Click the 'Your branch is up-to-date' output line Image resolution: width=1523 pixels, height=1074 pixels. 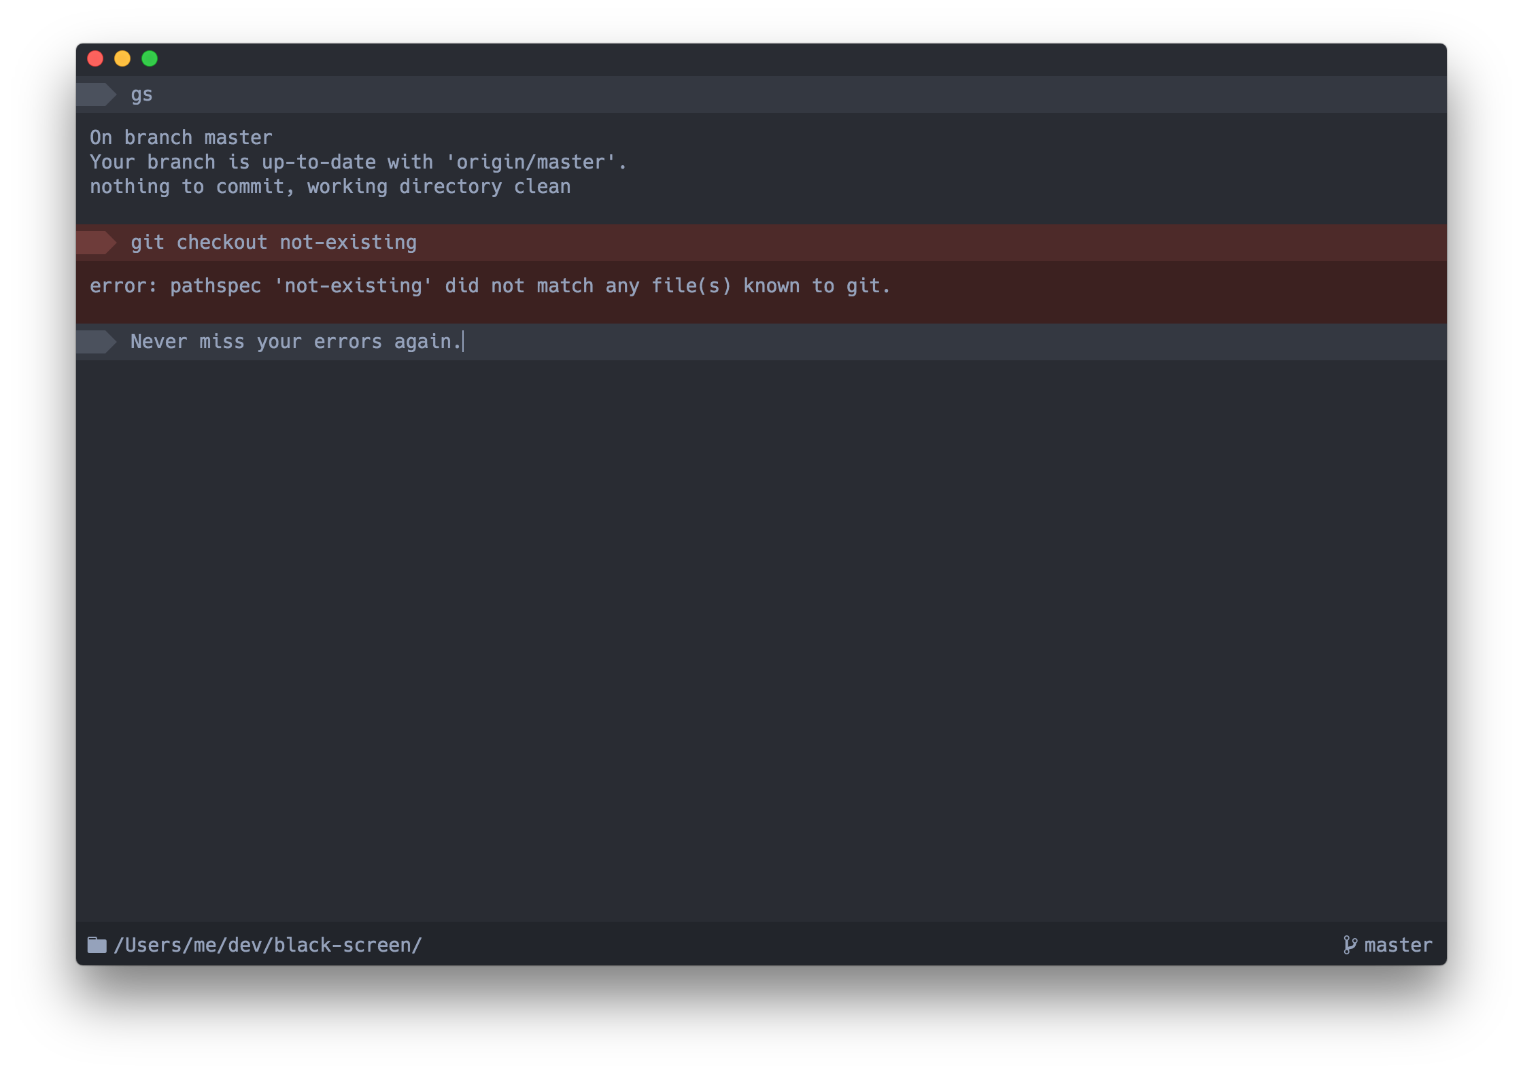358,162
